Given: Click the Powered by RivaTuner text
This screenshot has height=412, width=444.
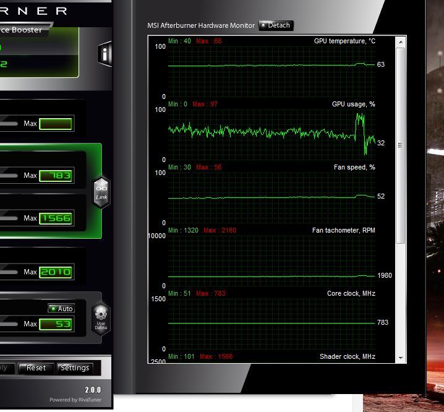Looking at the screenshot, I should coord(75,400).
